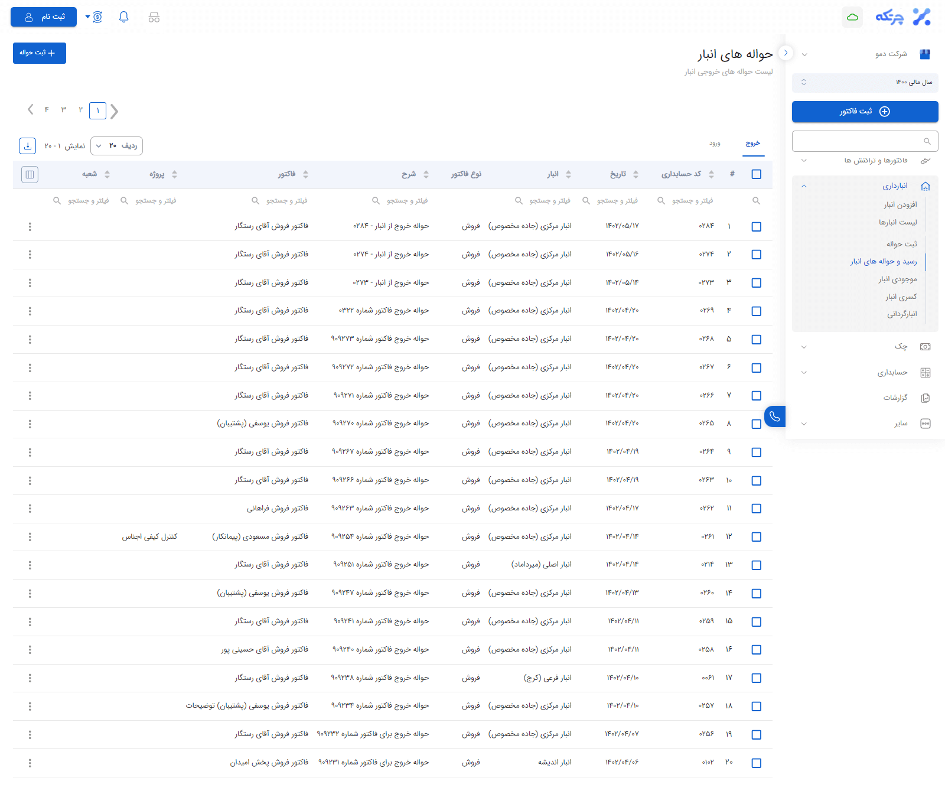Click the currency exchange icon in the top toolbar

pos(96,17)
